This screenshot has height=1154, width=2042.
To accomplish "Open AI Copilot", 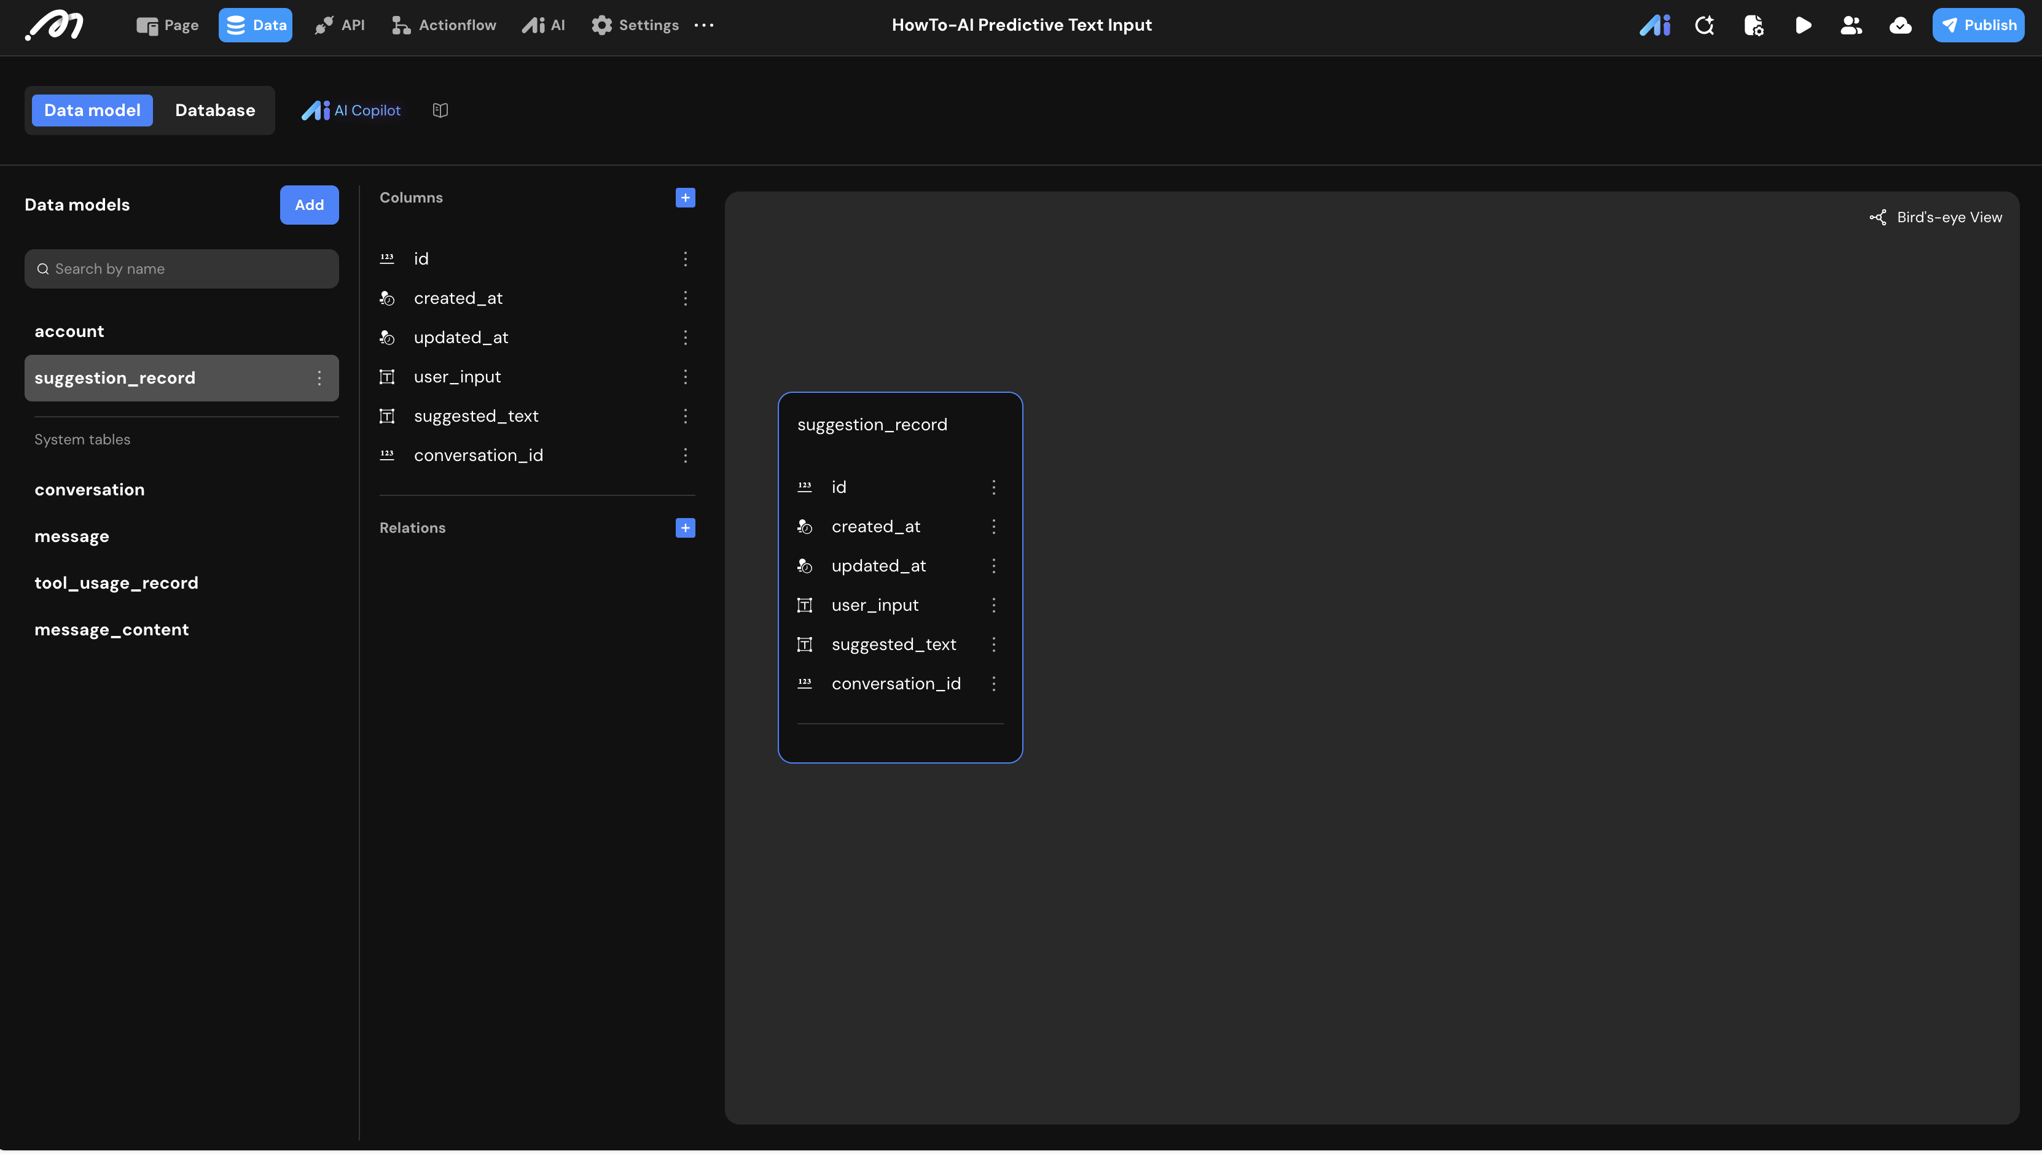I will (x=351, y=110).
